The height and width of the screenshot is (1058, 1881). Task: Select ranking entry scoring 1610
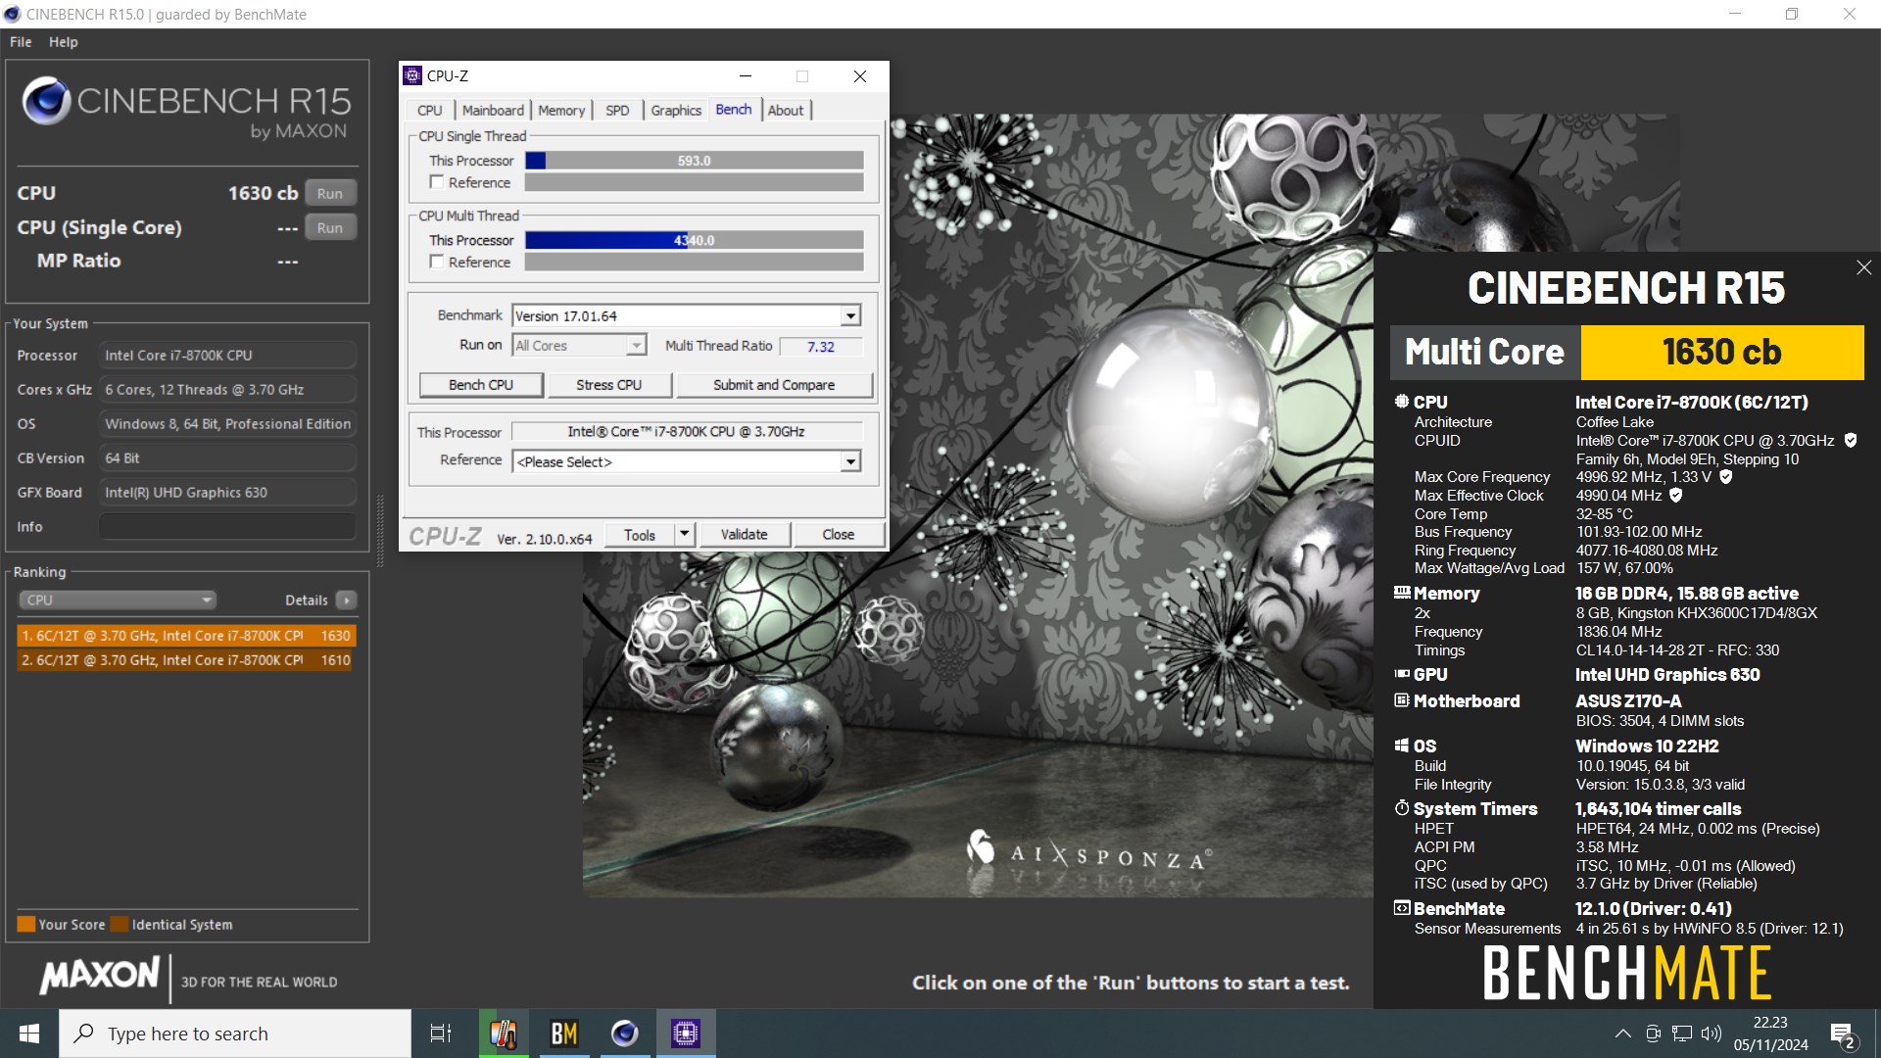186,660
